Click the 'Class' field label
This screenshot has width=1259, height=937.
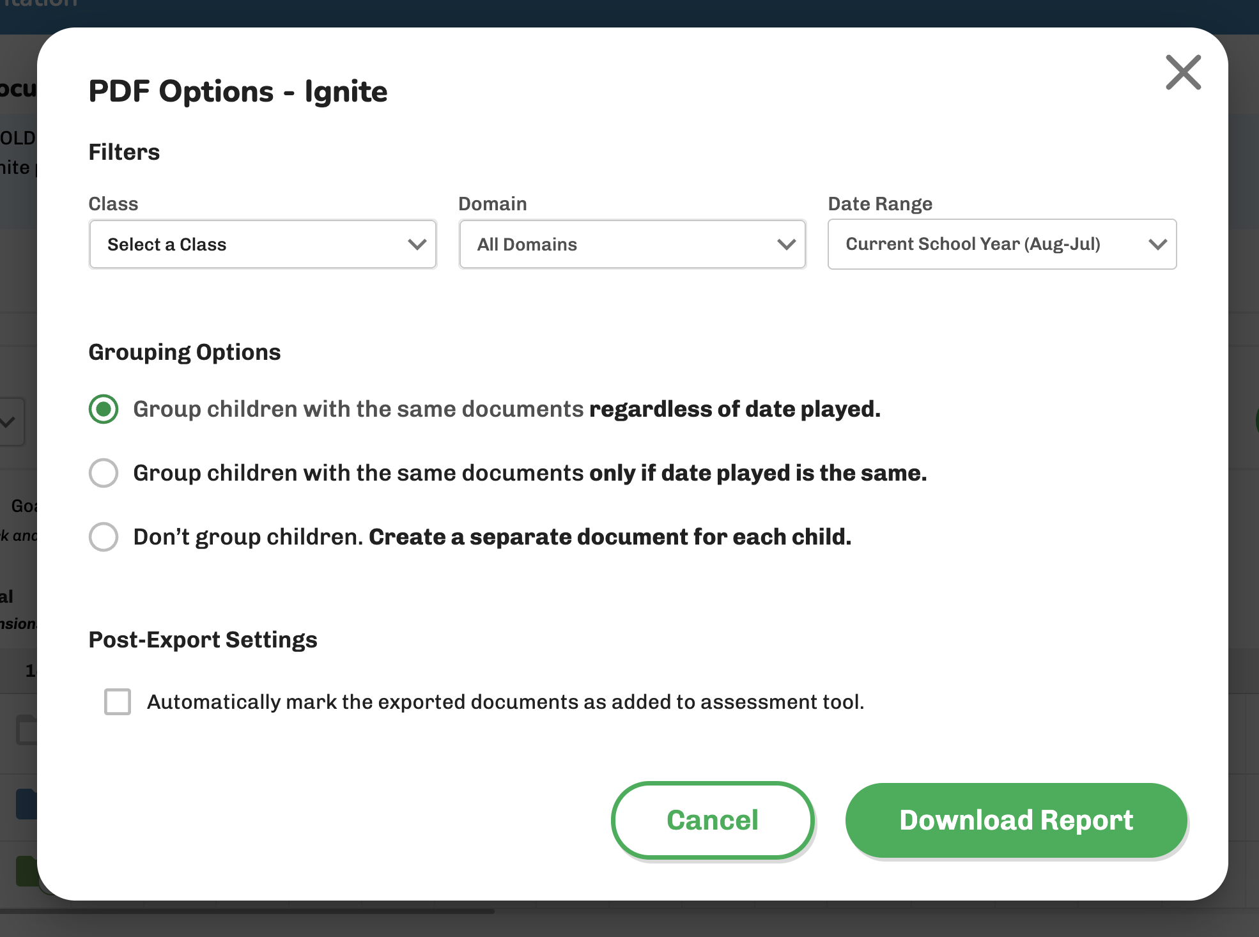113,204
